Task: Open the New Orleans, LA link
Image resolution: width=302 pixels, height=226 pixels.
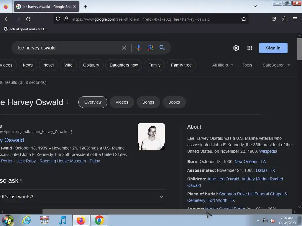Action: [250, 162]
